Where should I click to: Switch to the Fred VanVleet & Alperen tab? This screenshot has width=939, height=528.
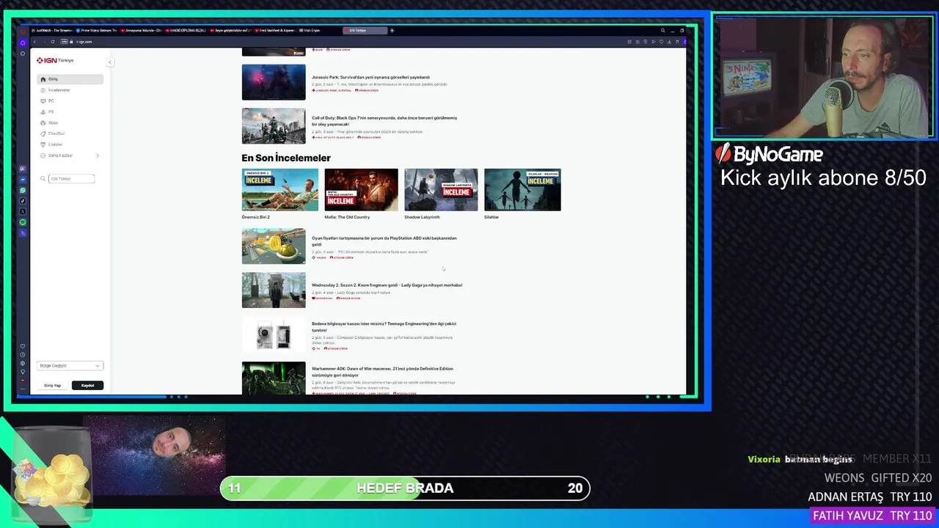(276, 31)
